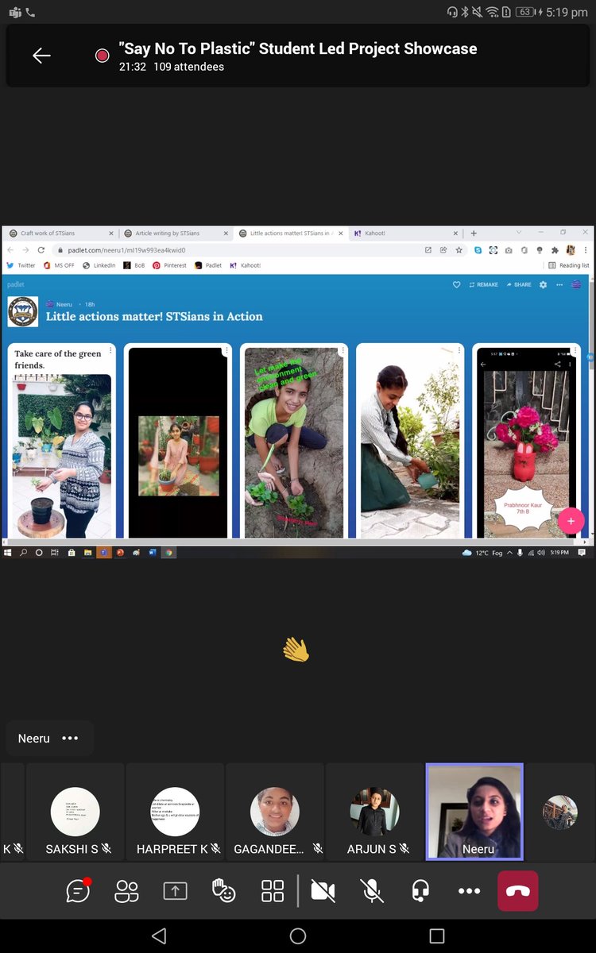Open the Prabhnoor Kaur 7th B post
This screenshot has height=953, width=596.
(x=525, y=441)
